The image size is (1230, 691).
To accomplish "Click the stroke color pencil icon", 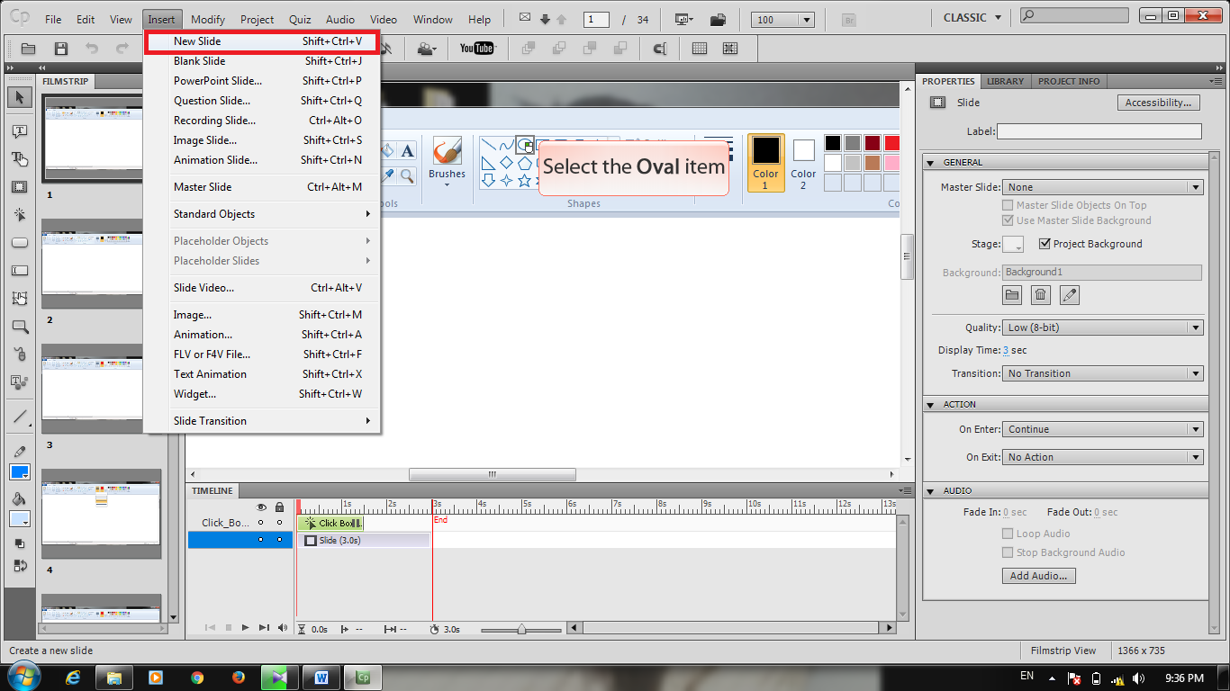I will [20, 451].
